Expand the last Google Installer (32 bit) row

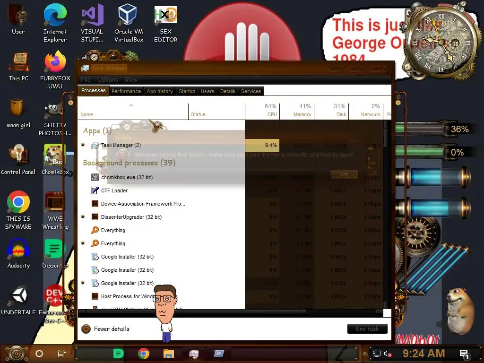point(83,283)
